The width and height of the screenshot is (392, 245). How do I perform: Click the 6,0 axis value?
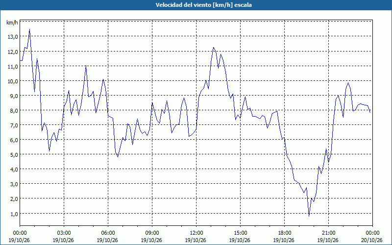(14, 140)
